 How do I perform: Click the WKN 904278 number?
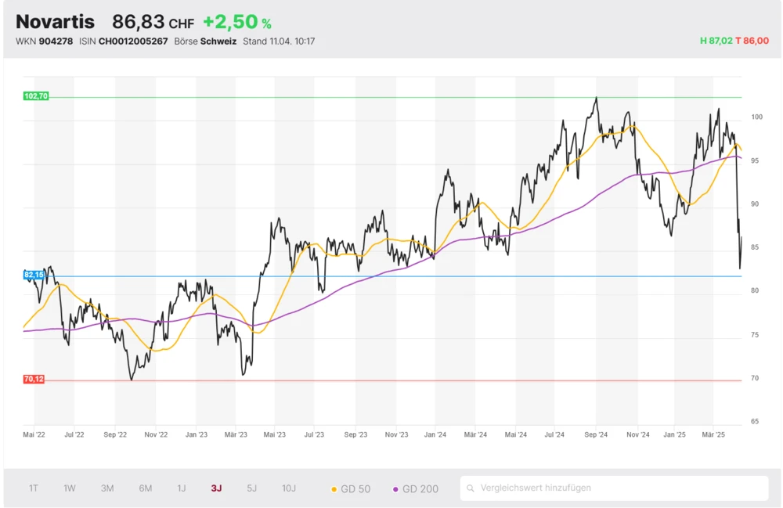pyautogui.click(x=56, y=41)
